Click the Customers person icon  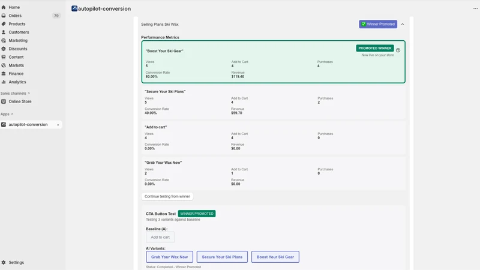click(4, 32)
